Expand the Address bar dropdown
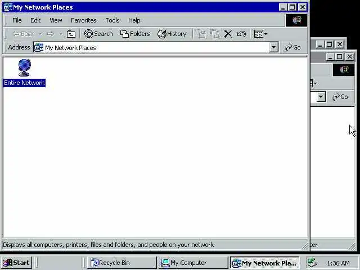The height and width of the screenshot is (270, 360). click(273, 47)
